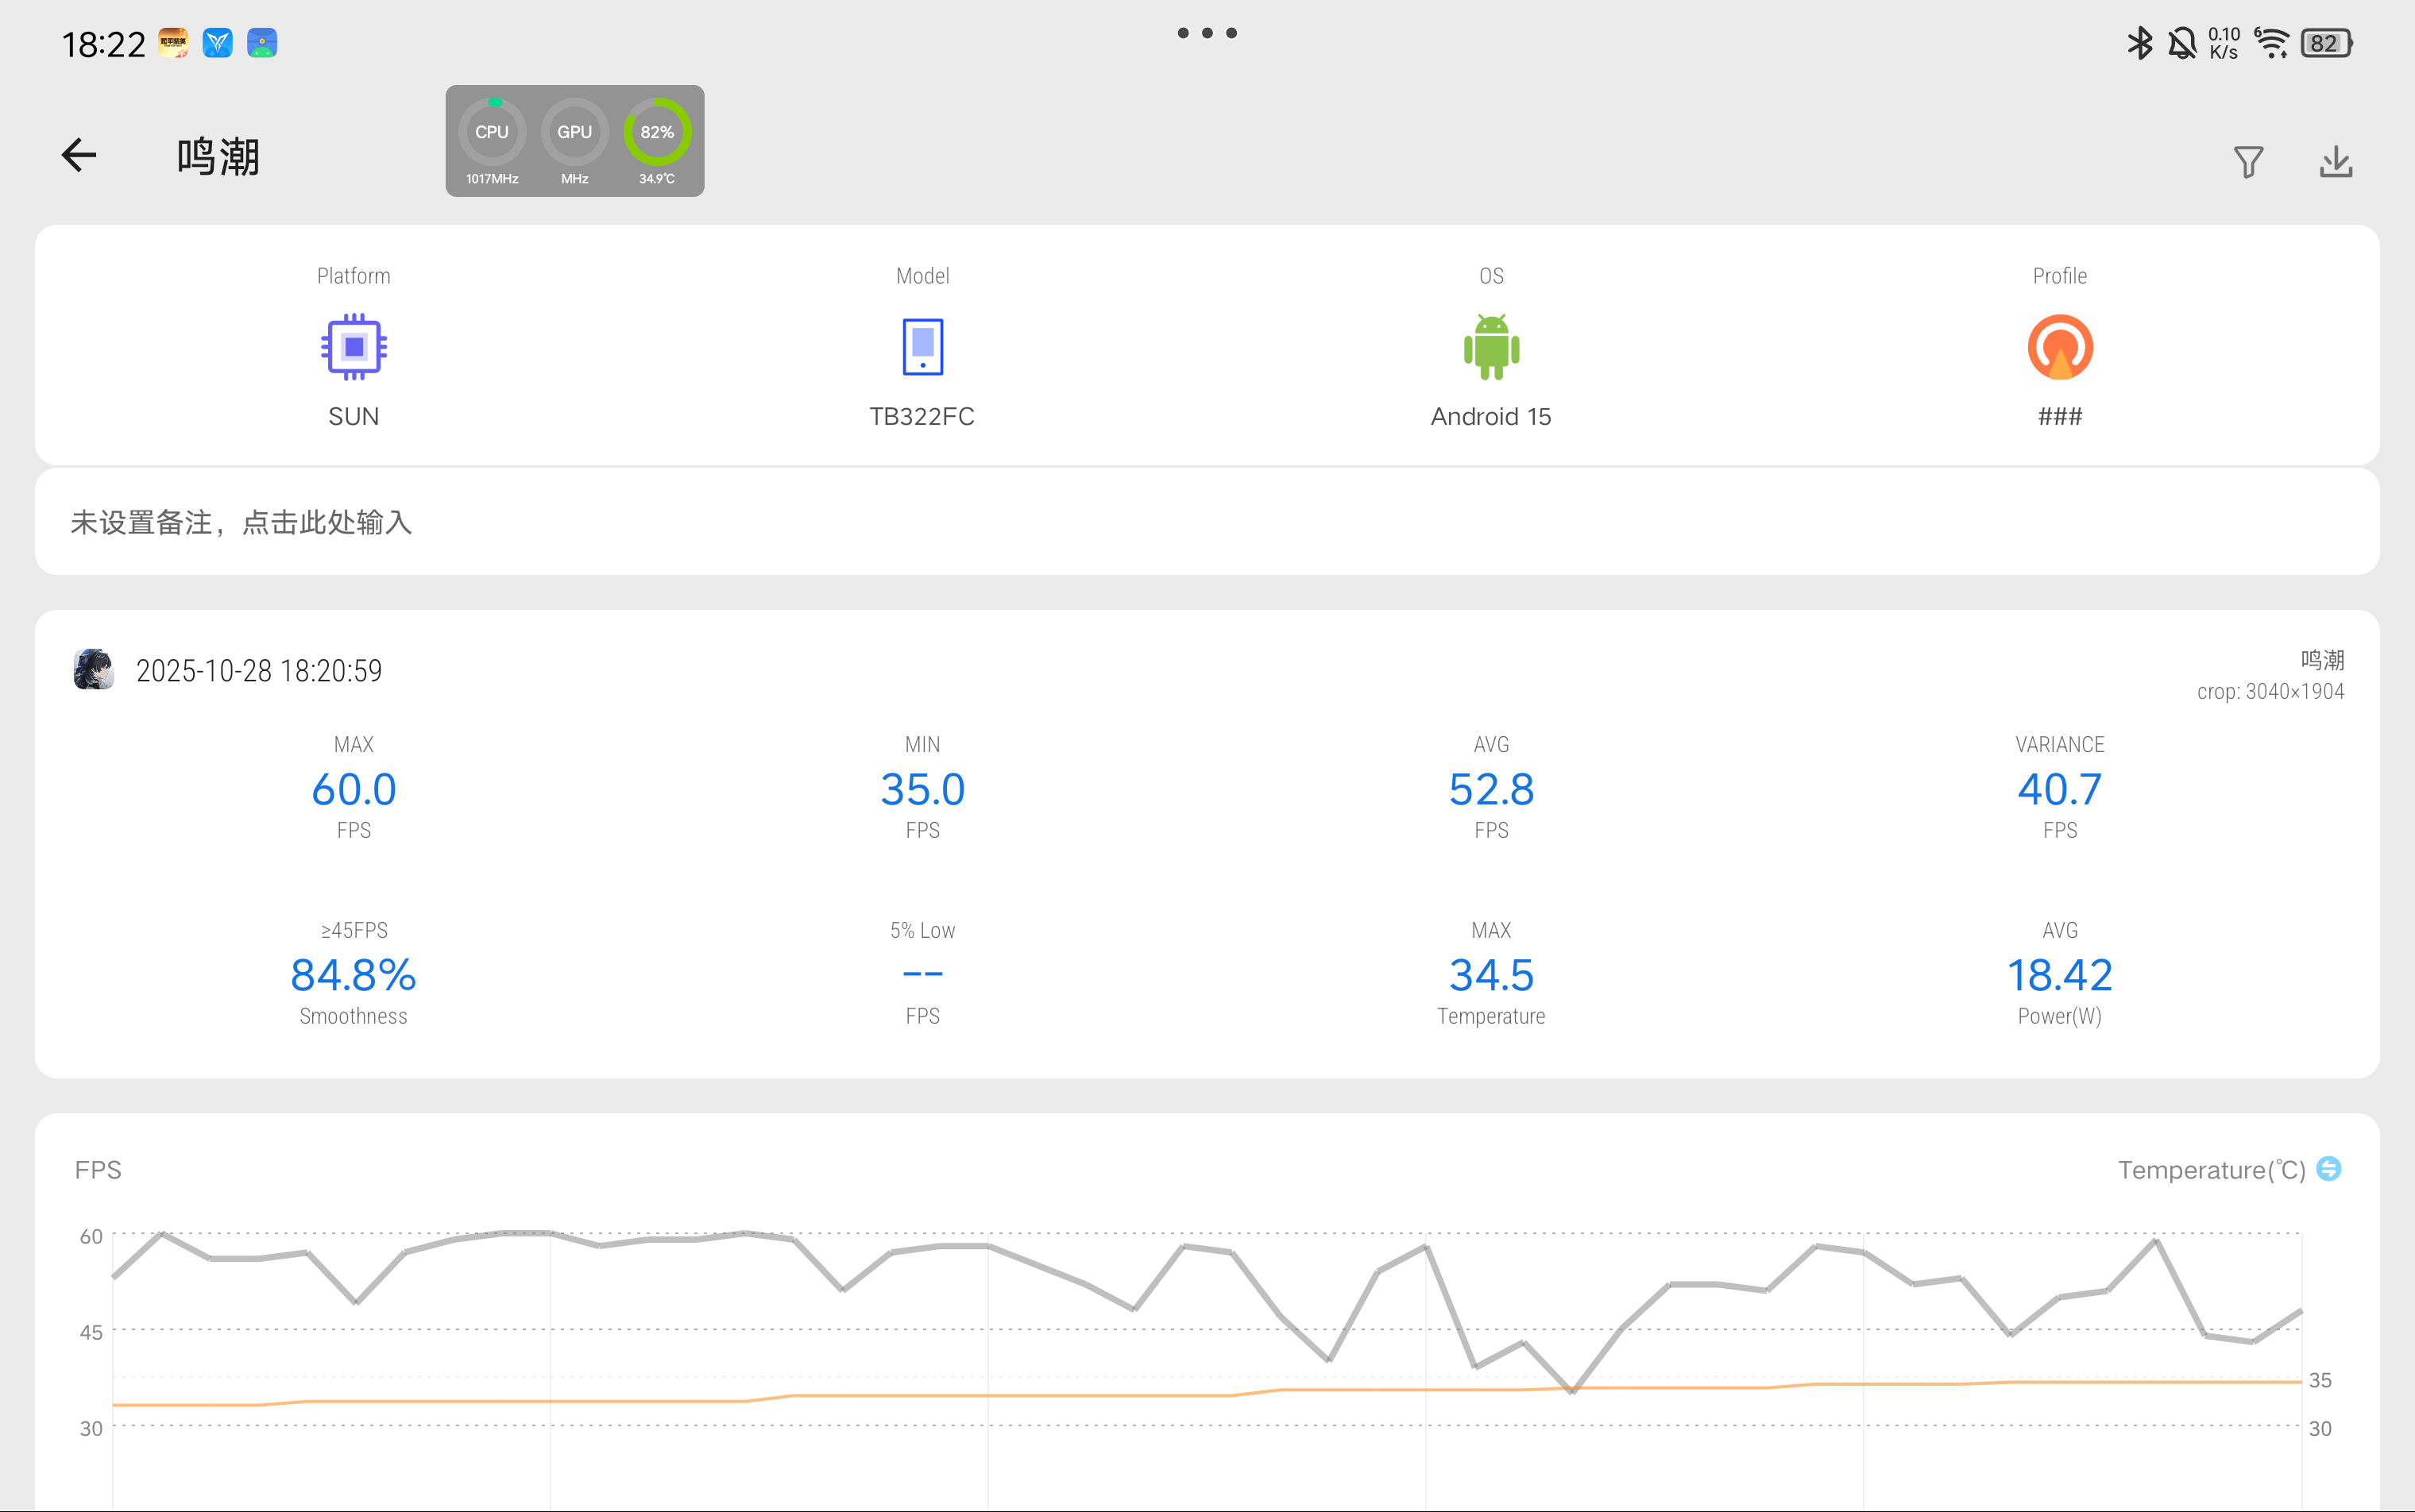Click the crop: 3040×1904 label
Viewport: 2415px width, 1512px height.
click(x=2270, y=692)
